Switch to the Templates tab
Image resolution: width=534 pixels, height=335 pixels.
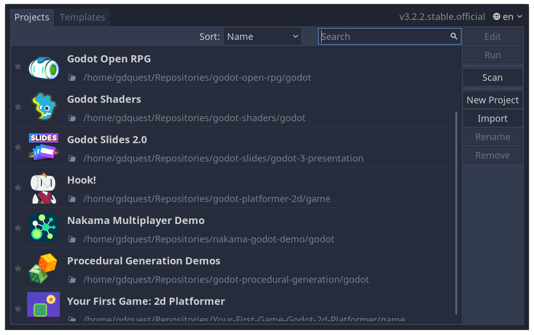coord(82,17)
